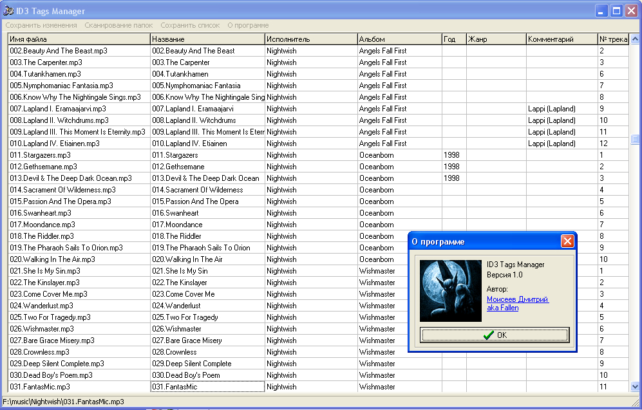Select file 017.Moondance.mp3

click(79, 225)
